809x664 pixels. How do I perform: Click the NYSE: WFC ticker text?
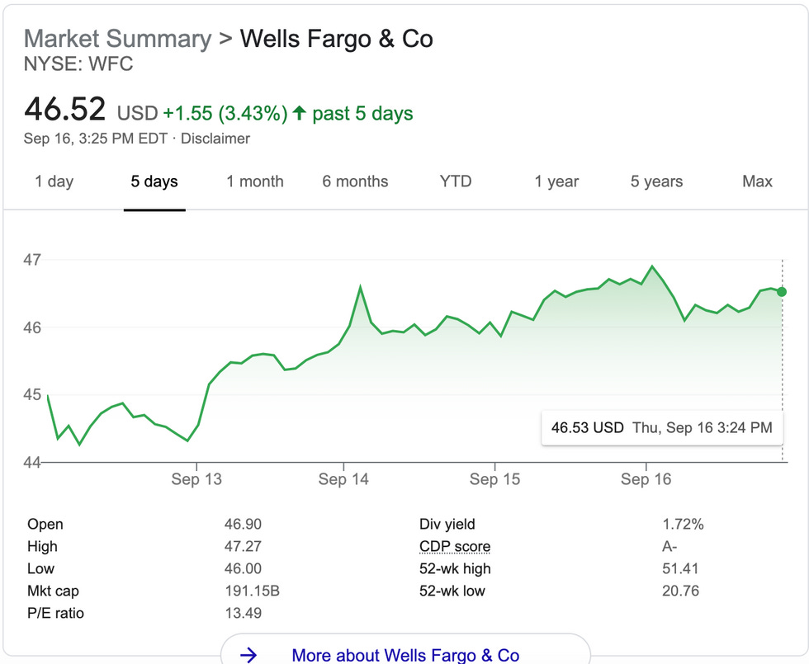pyautogui.click(x=78, y=64)
